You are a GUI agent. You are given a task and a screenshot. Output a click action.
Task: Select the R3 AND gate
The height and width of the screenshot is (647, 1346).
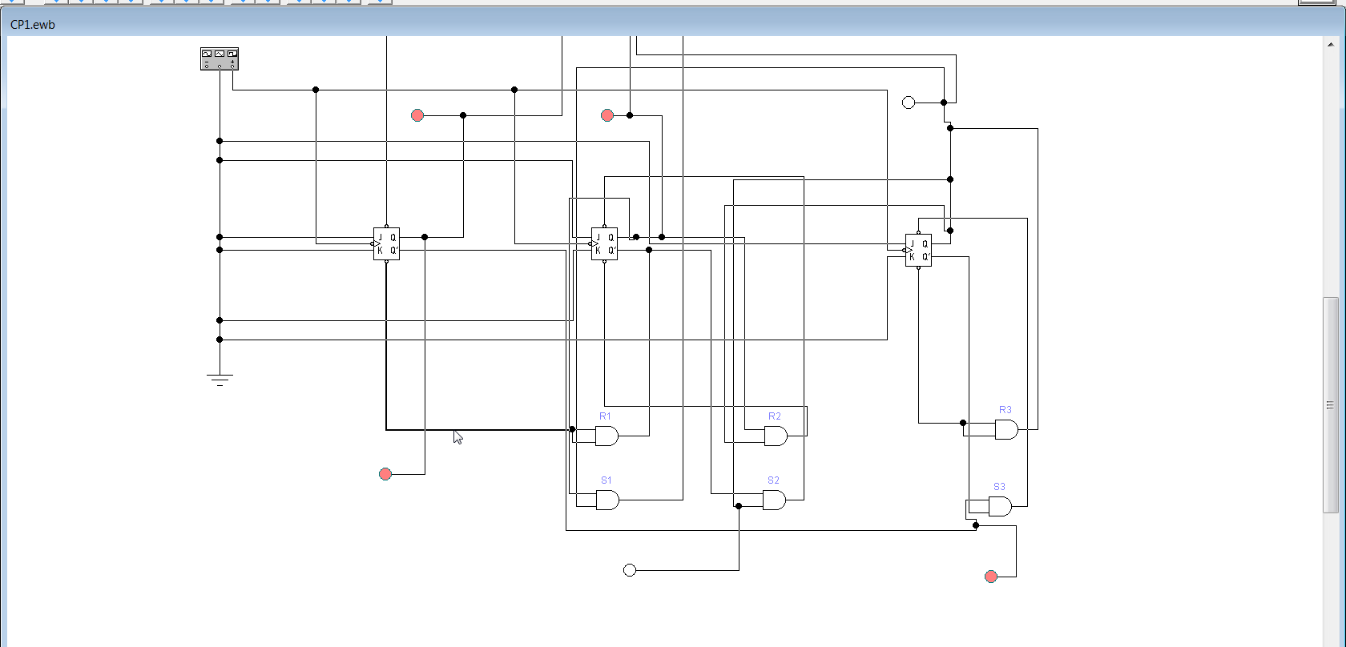click(x=1006, y=429)
